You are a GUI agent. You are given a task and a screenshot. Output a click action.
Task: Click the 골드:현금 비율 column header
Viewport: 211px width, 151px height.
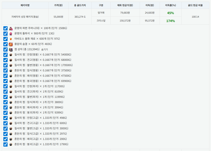click(x=195, y=5)
